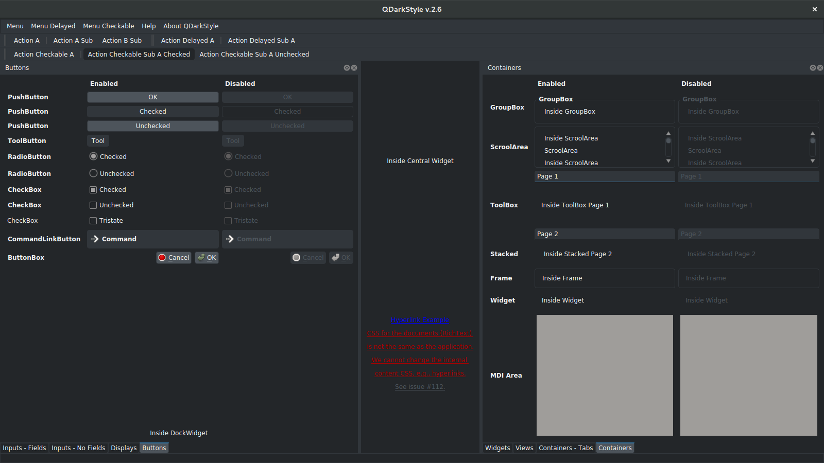Toggle the enabled Unchecked checkbox

coord(111,205)
